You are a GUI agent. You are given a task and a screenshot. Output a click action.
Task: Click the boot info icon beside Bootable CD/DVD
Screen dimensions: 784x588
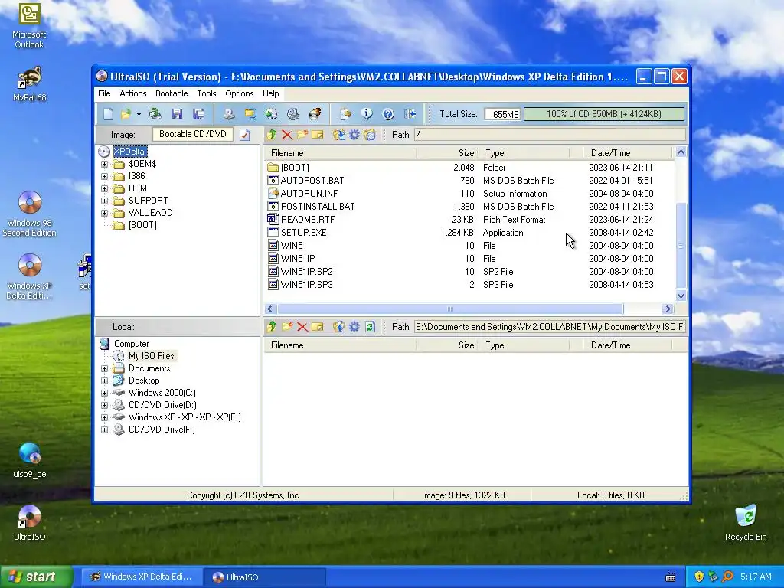[244, 135]
